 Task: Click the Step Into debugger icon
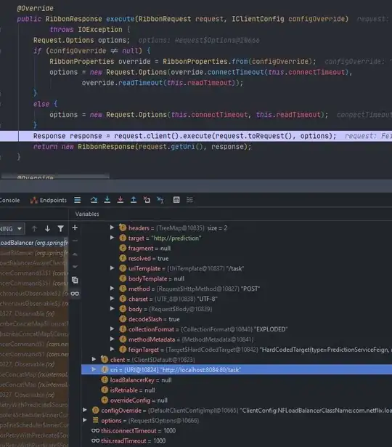[x=107, y=200]
